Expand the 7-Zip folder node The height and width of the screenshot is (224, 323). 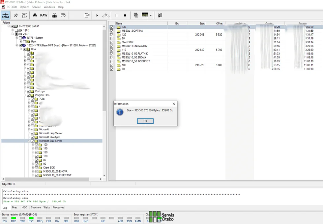(29, 99)
